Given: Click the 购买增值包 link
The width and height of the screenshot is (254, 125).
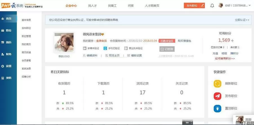Looking at the screenshot, I should 184,41.
